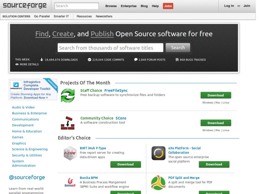Viewport: 259px width, 194px height.
Task: Click Download Now in Infragistics ad
Action: click(36, 98)
